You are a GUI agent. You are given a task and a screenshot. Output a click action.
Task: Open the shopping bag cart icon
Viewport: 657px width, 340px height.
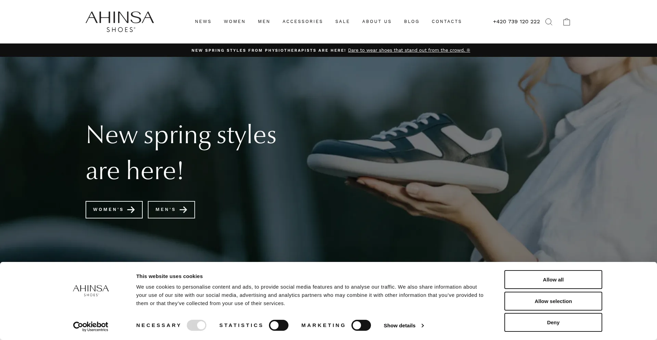coord(567,22)
